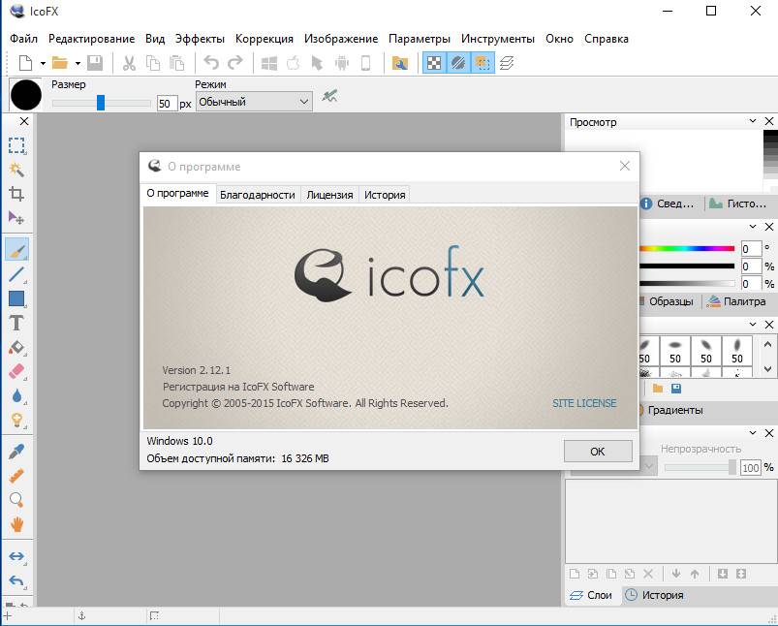Viewport: 778px width, 626px height.
Task: Toggle the transparency checkerboard display
Action: tap(434, 63)
